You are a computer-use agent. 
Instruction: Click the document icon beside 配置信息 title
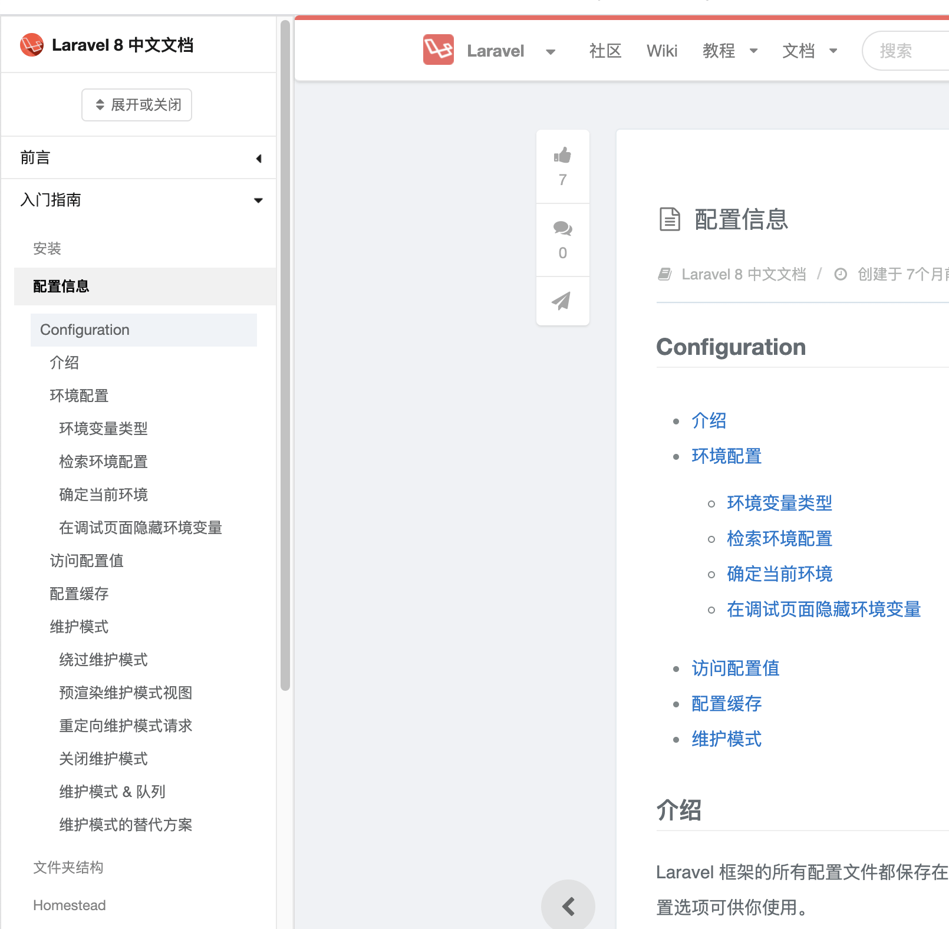(x=669, y=219)
